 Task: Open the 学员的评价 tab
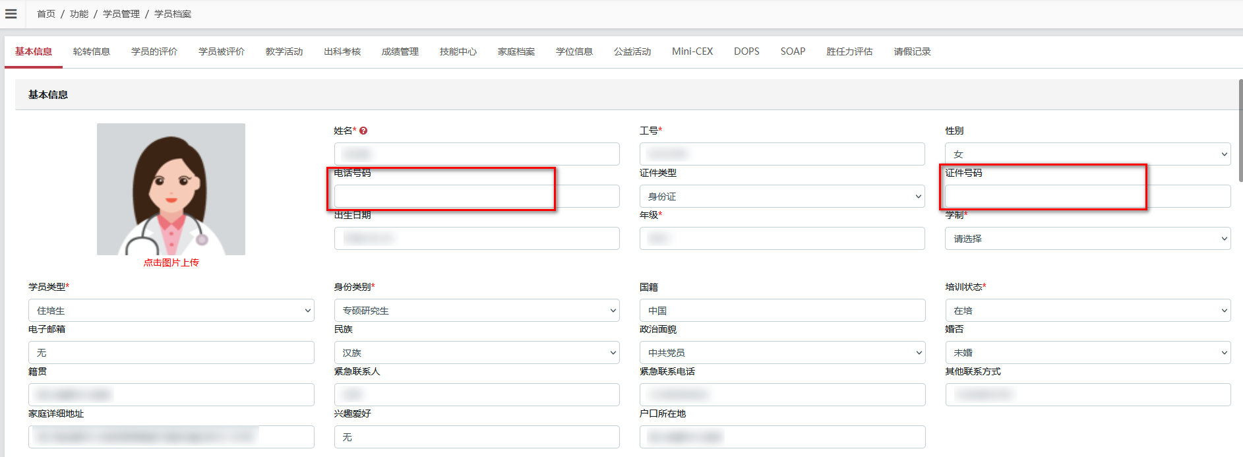[154, 51]
